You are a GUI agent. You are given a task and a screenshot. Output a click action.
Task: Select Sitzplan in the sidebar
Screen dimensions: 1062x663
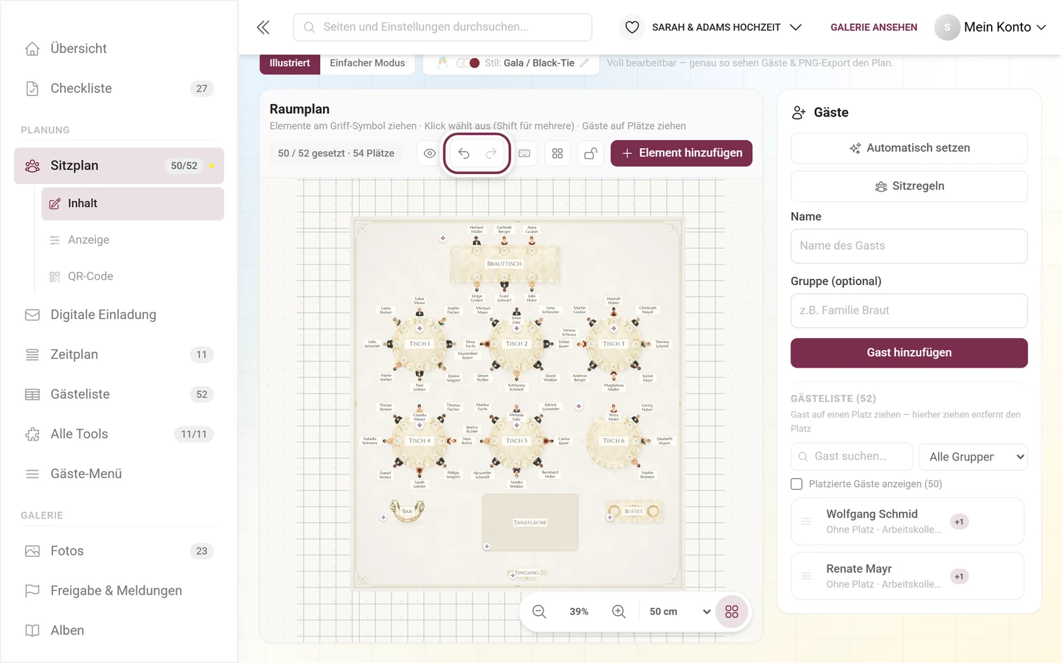(119, 166)
